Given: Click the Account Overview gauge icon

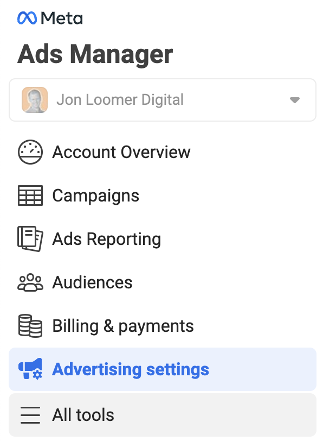Looking at the screenshot, I should (30, 152).
